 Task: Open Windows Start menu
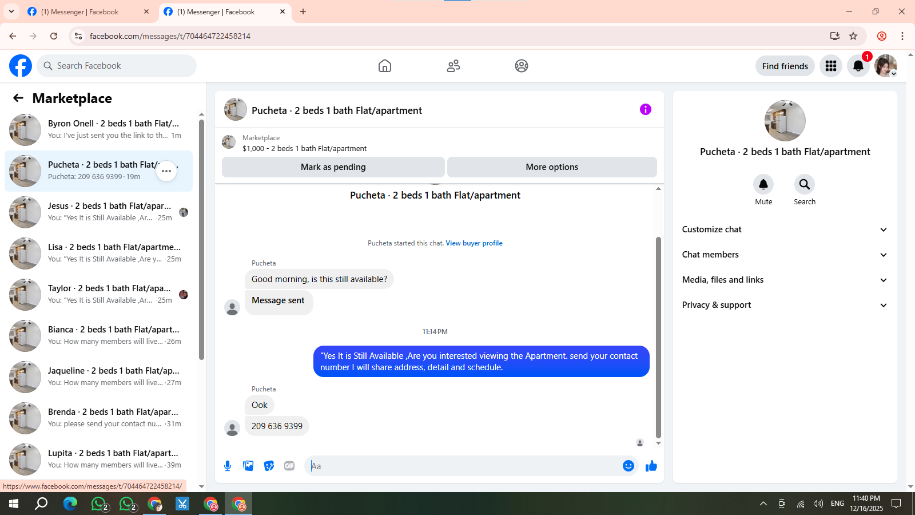coord(14,504)
